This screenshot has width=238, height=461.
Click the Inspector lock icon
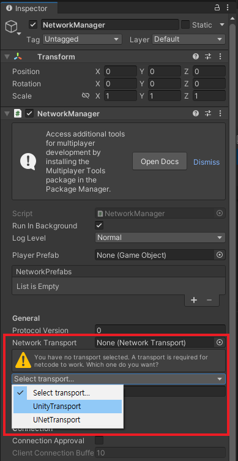(217, 7)
